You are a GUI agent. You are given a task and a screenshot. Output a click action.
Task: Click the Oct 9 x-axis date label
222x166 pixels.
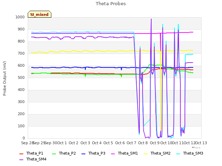click(155, 143)
